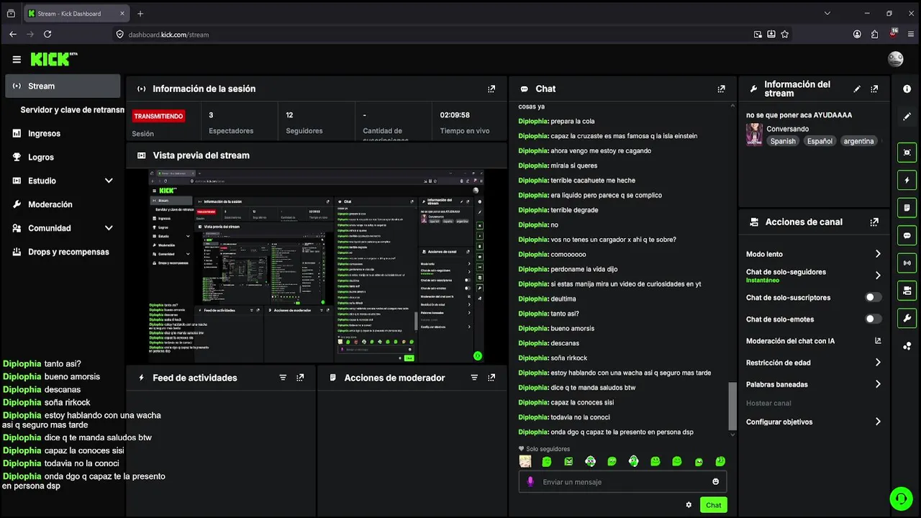Viewport: 921px width, 518px height.
Task: Open the Firefox account icon in the toolbar
Action: pos(857,34)
